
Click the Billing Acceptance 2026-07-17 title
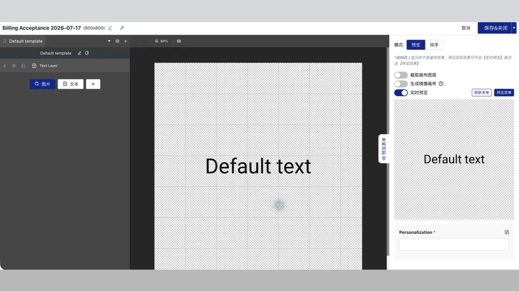pos(42,28)
